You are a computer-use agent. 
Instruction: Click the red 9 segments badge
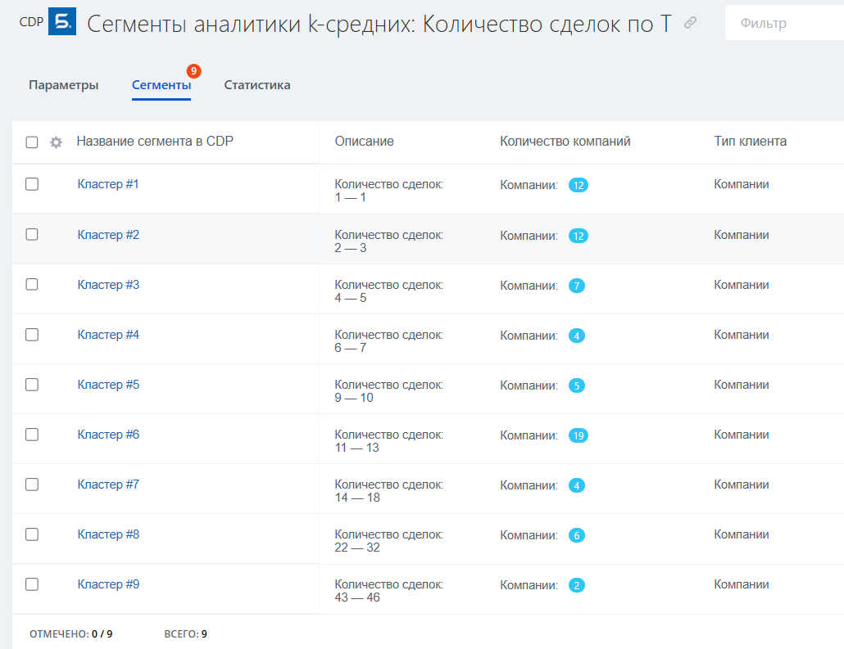coord(193,71)
